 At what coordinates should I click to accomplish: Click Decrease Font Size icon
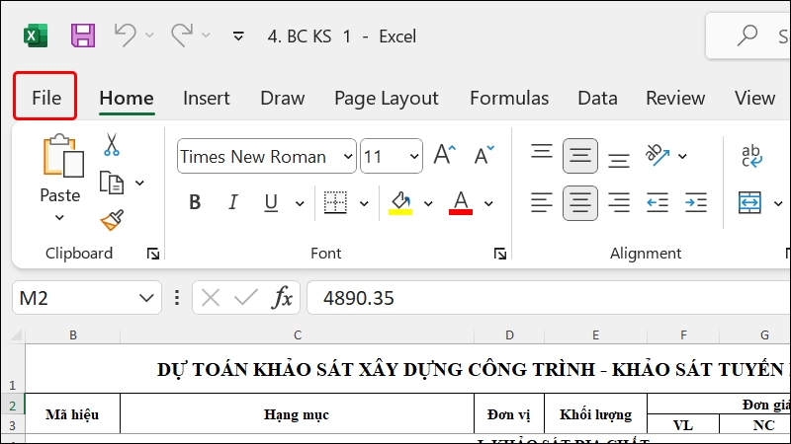484,155
